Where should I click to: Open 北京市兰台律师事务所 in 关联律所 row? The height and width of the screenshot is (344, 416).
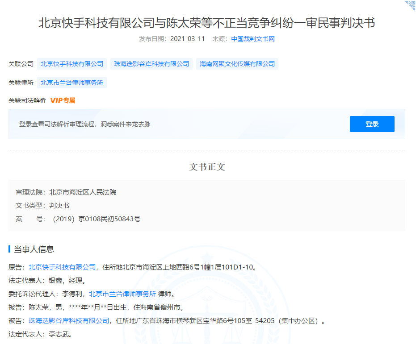point(72,83)
